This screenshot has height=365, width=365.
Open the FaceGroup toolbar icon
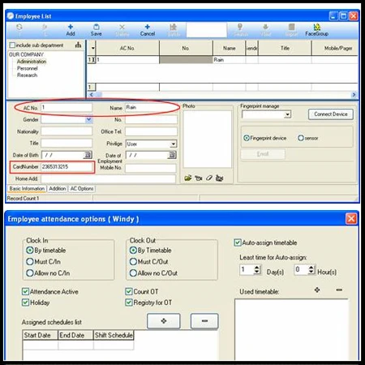tap(316, 30)
